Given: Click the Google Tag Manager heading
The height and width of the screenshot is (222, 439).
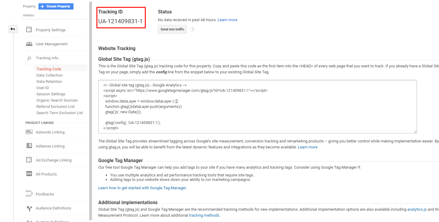Looking at the screenshot, I should tap(121, 160).
